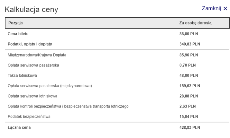Click Podatki, opłaty i dopłaty row
This screenshot has width=230, height=138.
click(x=117, y=44)
